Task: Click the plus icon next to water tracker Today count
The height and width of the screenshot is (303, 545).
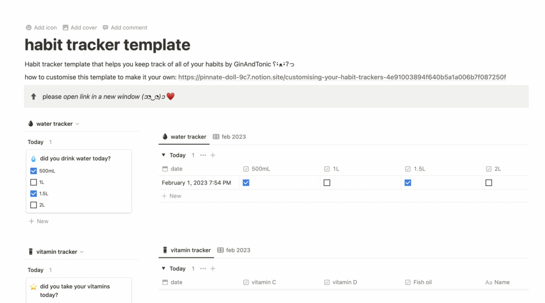Action: coord(213,155)
